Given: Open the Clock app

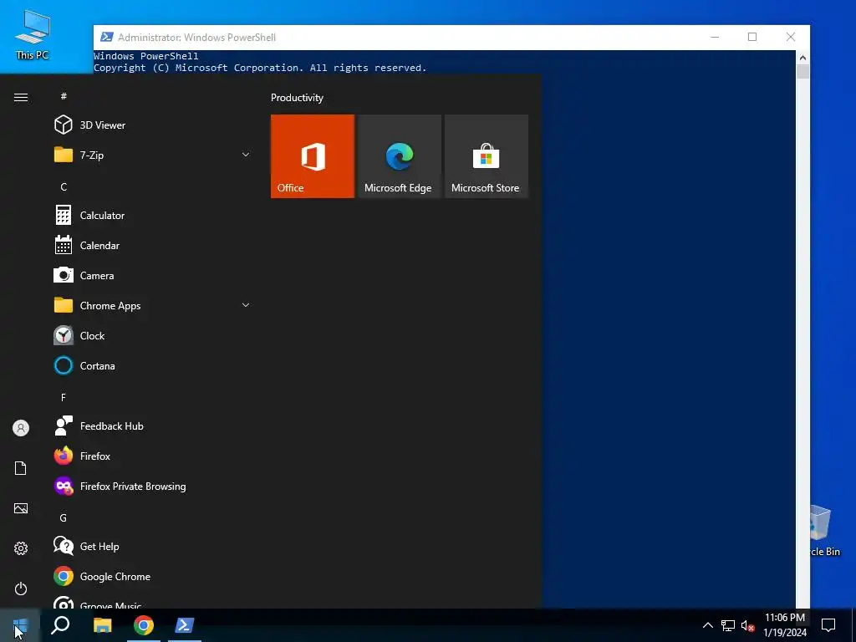Looking at the screenshot, I should click(x=153, y=336).
